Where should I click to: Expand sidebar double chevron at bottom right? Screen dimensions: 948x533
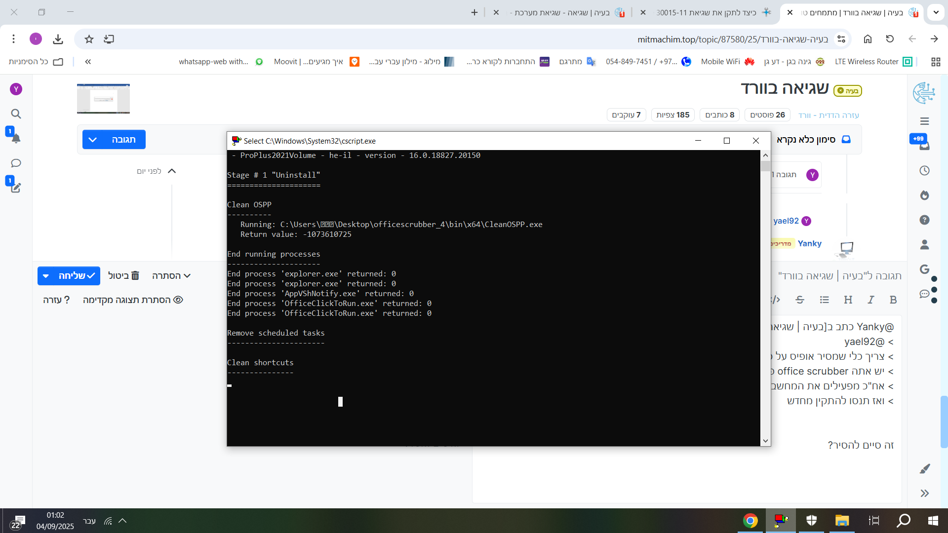tap(924, 494)
